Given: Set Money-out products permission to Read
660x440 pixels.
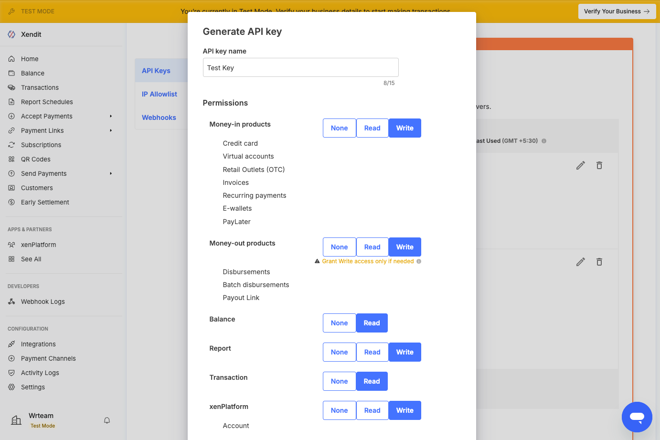Looking at the screenshot, I should (x=372, y=247).
